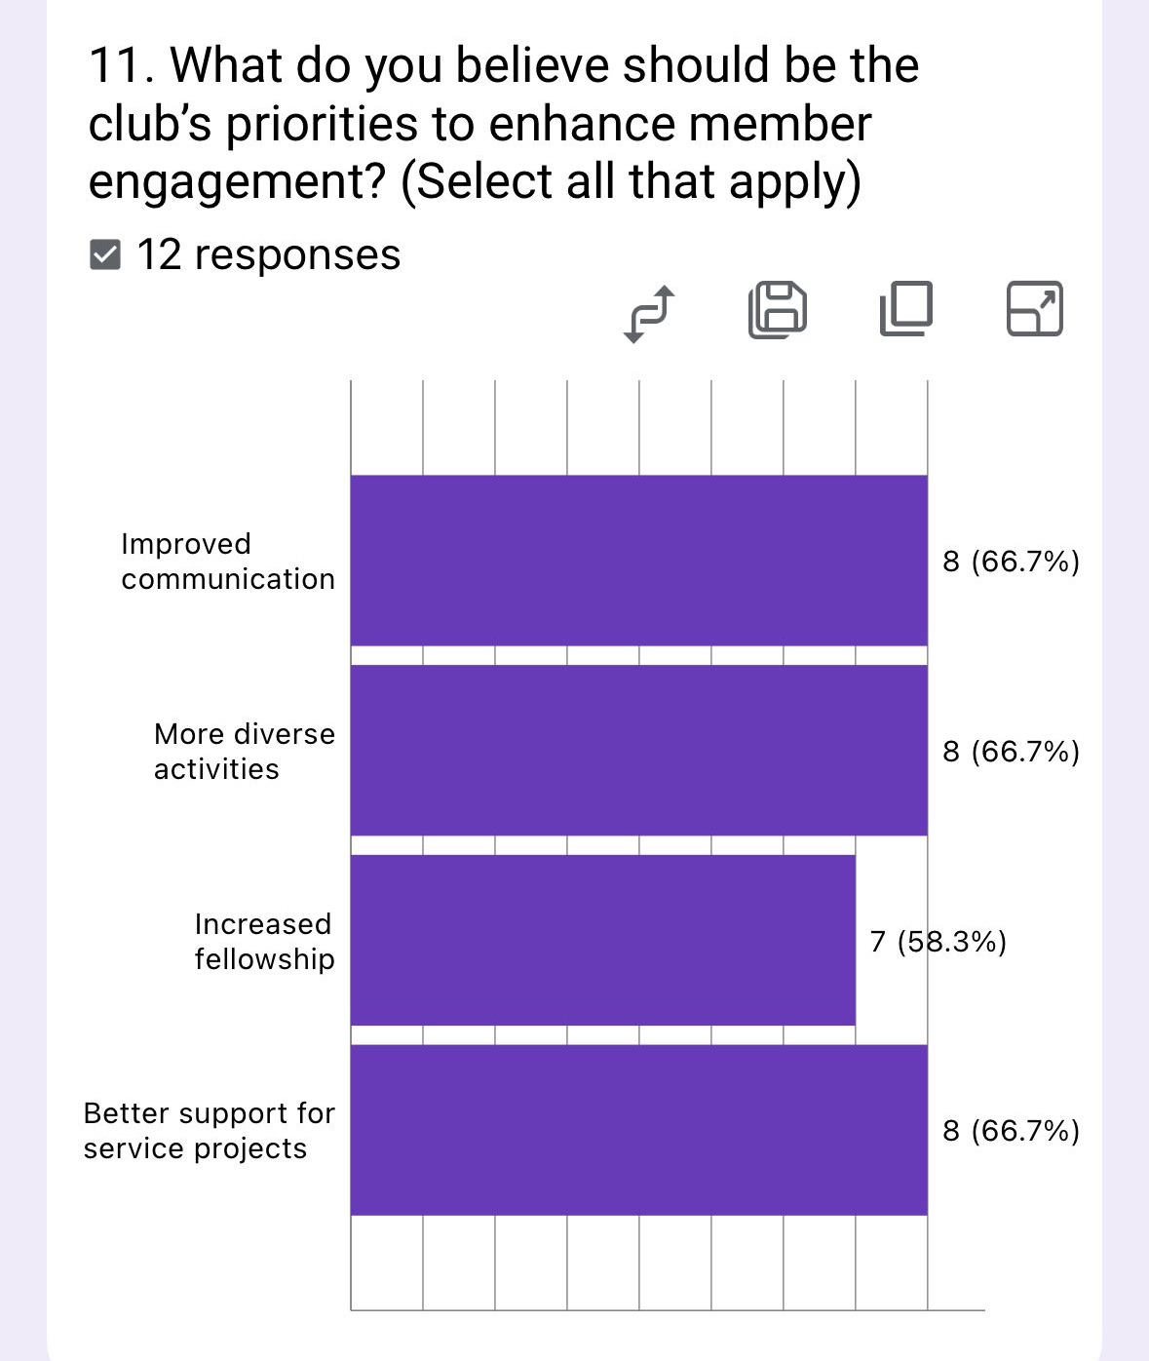Select the Improved communication purple bar
Viewport: 1149px width, 1361px height.
(x=638, y=561)
